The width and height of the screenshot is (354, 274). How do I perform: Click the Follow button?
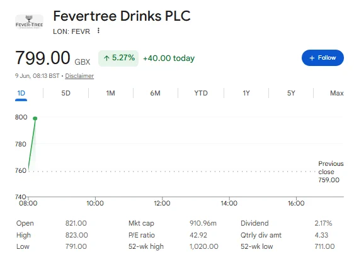pyautogui.click(x=323, y=58)
